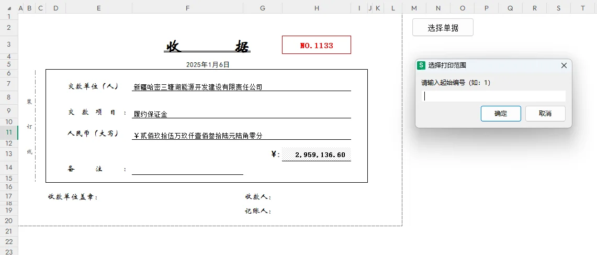Viewport: 597px width, 255px height.
Task: Select column header M
Action: click(x=414, y=8)
